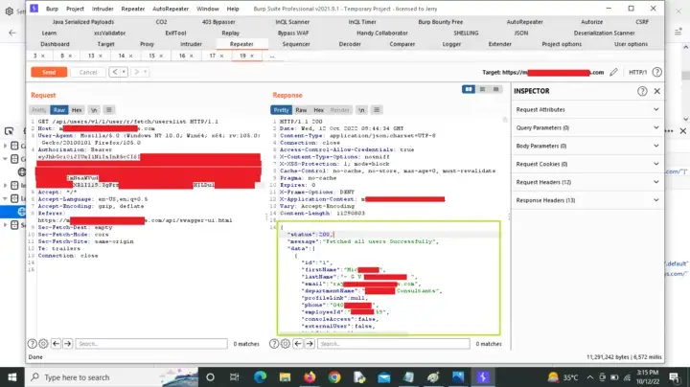The image size is (690, 387).
Task: Jump to next request search match
Action: point(67,344)
